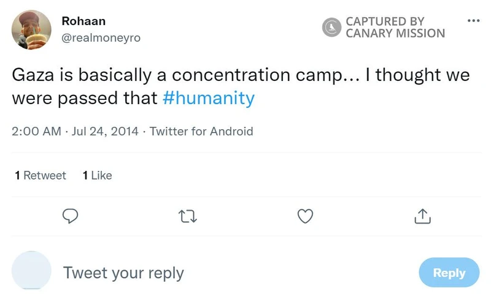491x302 pixels.
Task: Open the #humanity hashtag
Action: [209, 98]
